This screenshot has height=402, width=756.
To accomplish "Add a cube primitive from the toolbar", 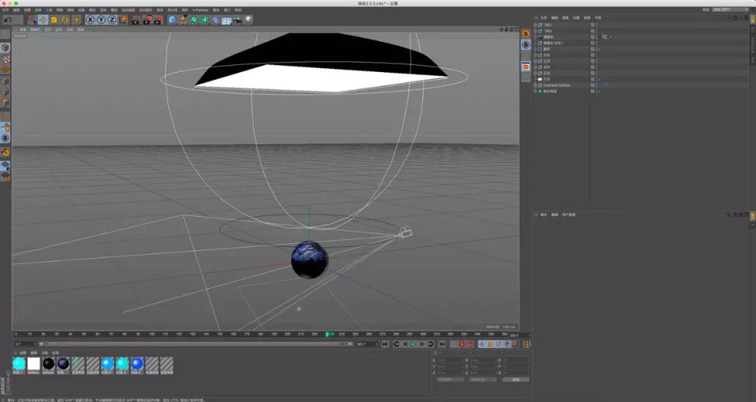I will [172, 20].
